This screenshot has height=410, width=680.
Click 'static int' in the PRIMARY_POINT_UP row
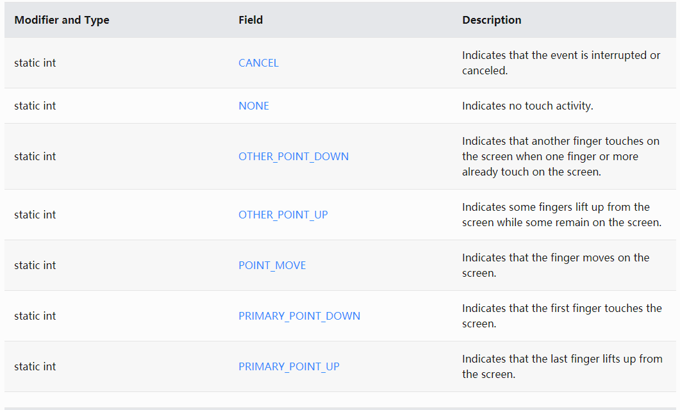point(35,366)
